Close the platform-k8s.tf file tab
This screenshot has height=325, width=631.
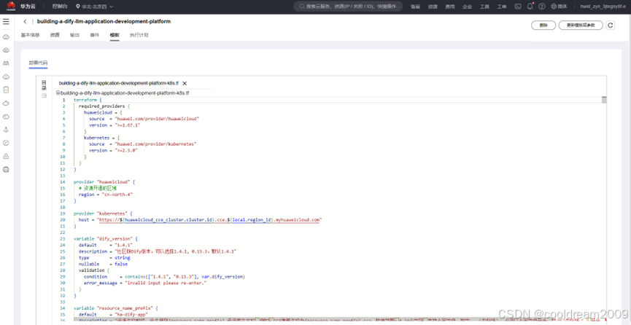(x=185, y=83)
